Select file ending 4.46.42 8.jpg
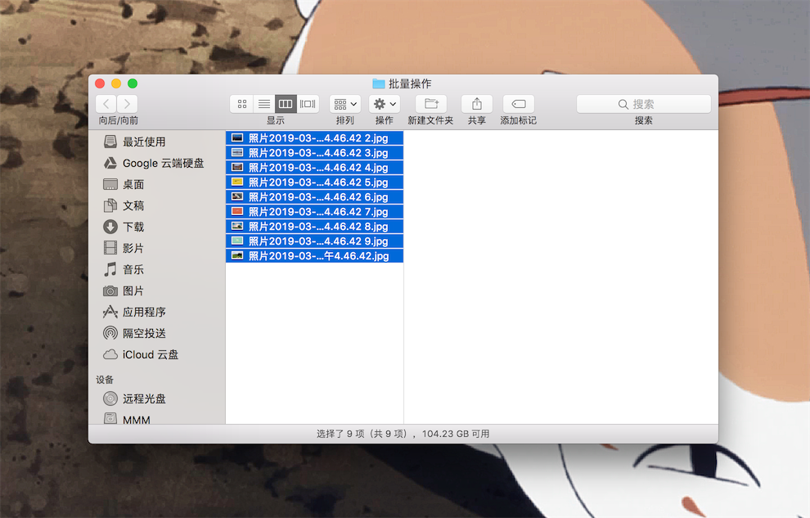The image size is (810, 518). [315, 226]
